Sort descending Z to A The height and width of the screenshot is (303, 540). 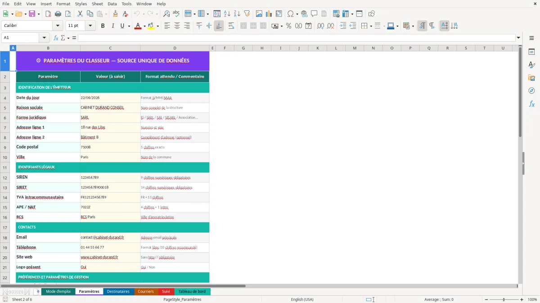pyautogui.click(x=237, y=14)
